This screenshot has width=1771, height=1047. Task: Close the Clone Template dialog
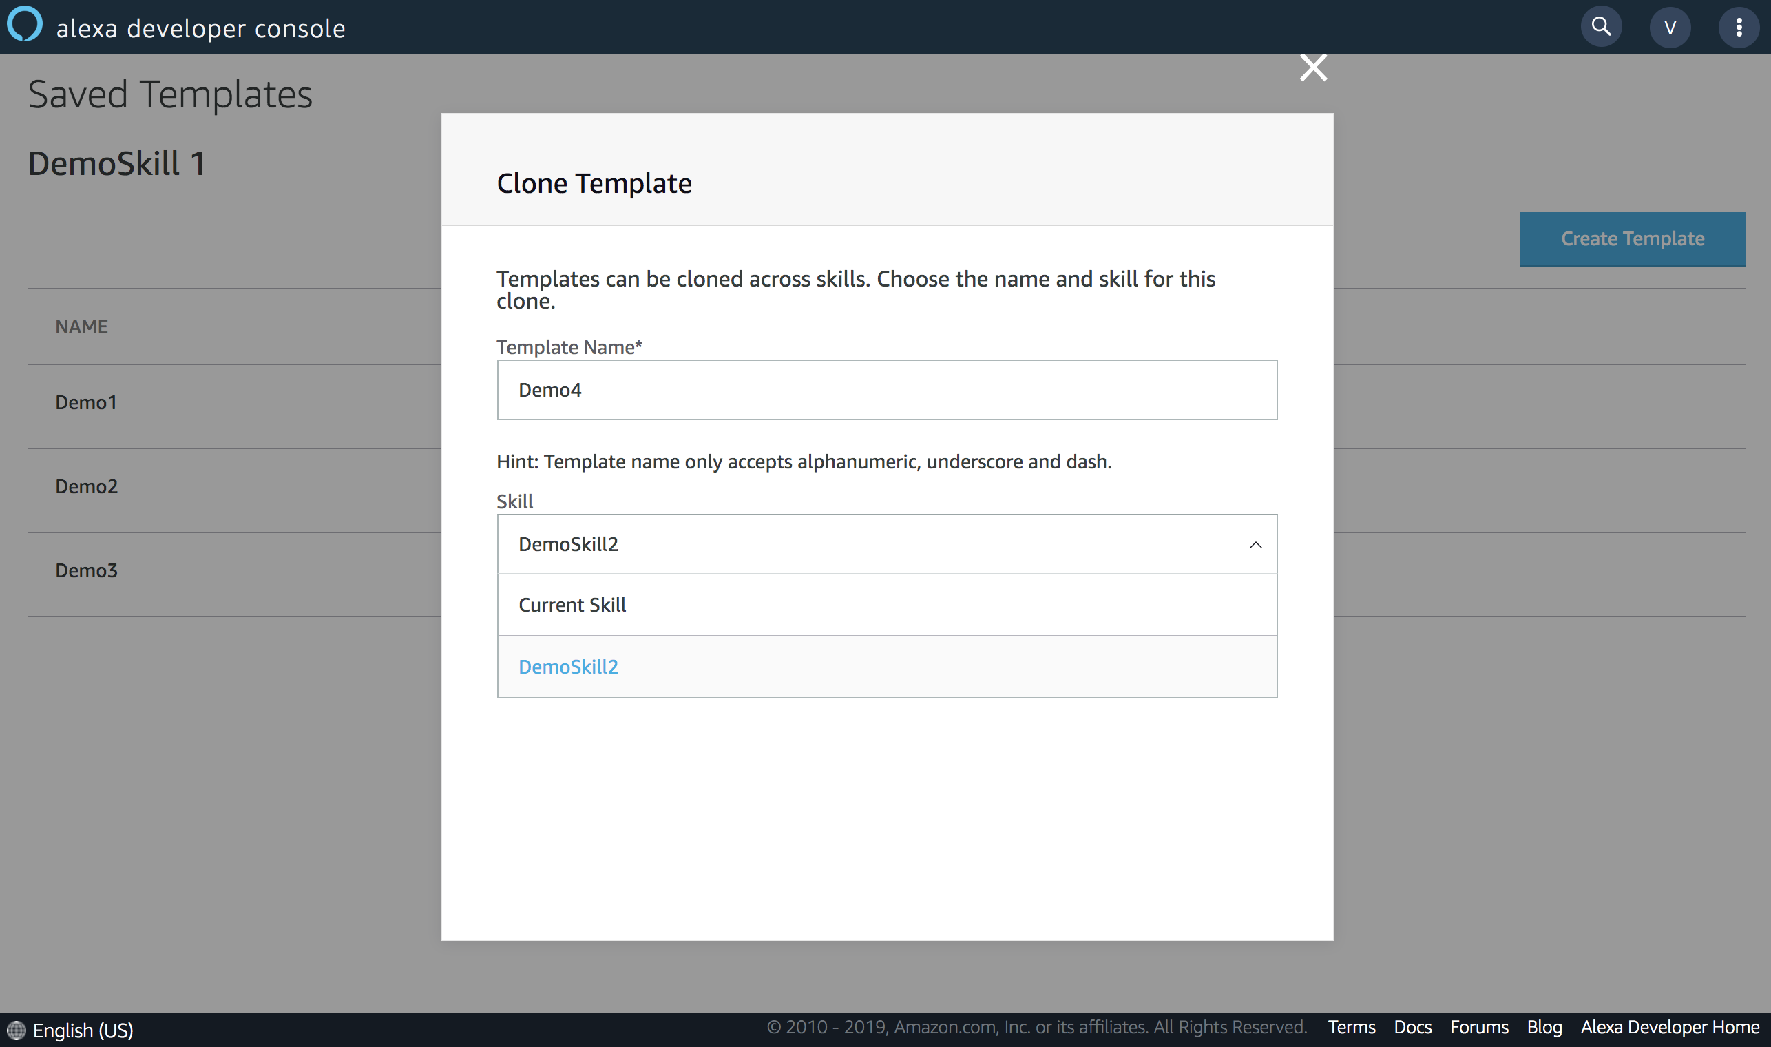[x=1312, y=68]
